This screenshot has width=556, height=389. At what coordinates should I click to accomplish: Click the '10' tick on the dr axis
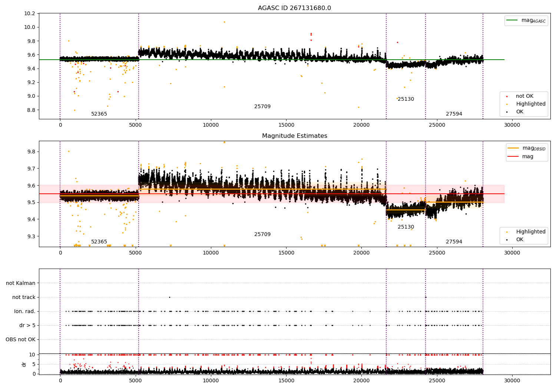(32, 355)
